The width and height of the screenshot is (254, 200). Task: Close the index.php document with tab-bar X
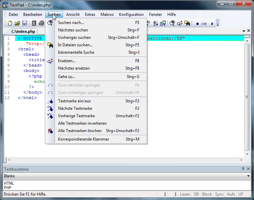pos(249,30)
